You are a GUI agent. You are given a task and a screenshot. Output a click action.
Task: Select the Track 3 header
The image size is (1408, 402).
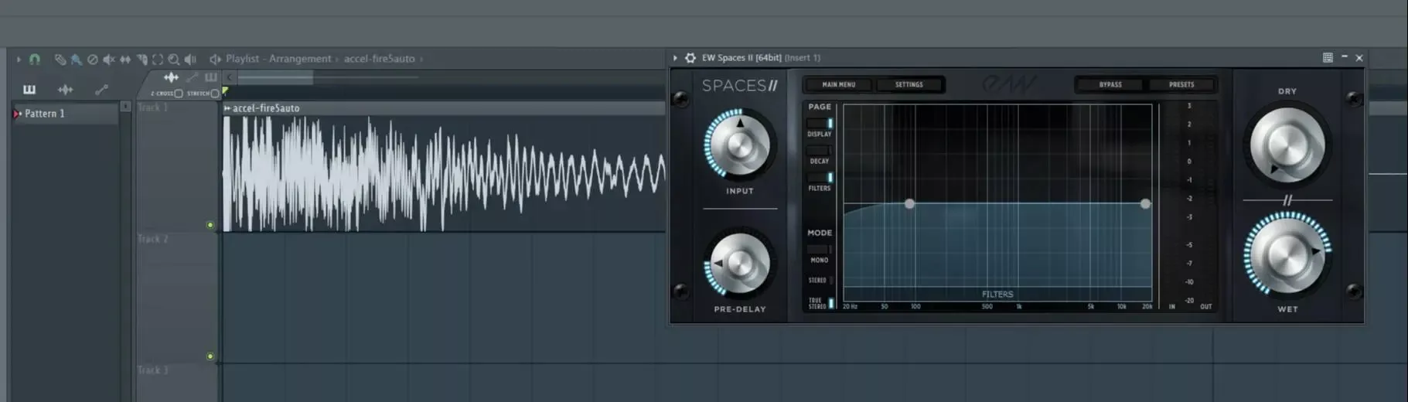coord(177,383)
